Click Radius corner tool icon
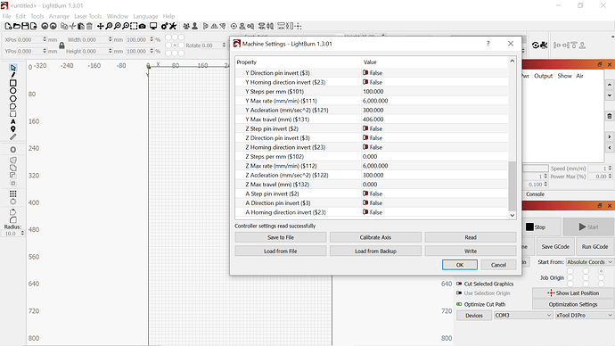615x346 pixels. click(x=13, y=219)
